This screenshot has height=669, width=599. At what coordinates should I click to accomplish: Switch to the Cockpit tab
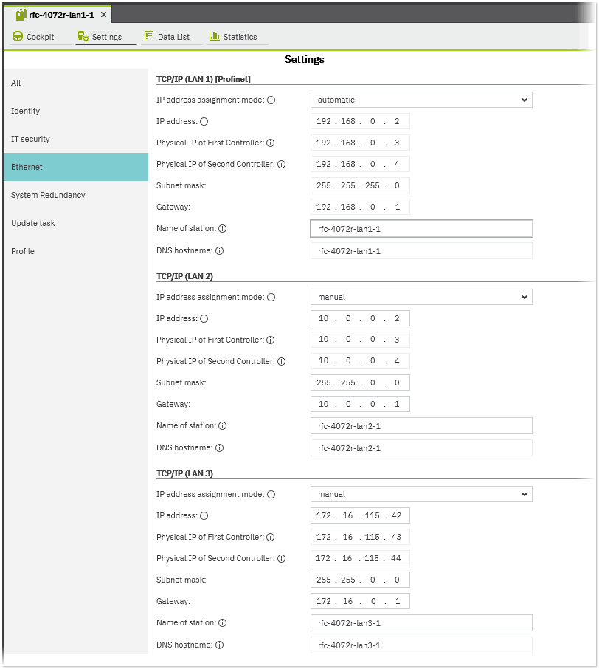pos(40,37)
